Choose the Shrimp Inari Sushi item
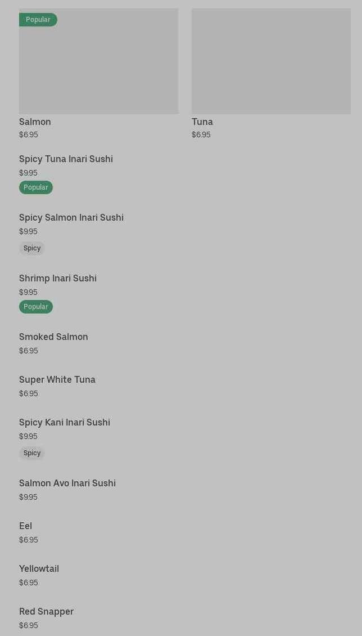 click(58, 279)
